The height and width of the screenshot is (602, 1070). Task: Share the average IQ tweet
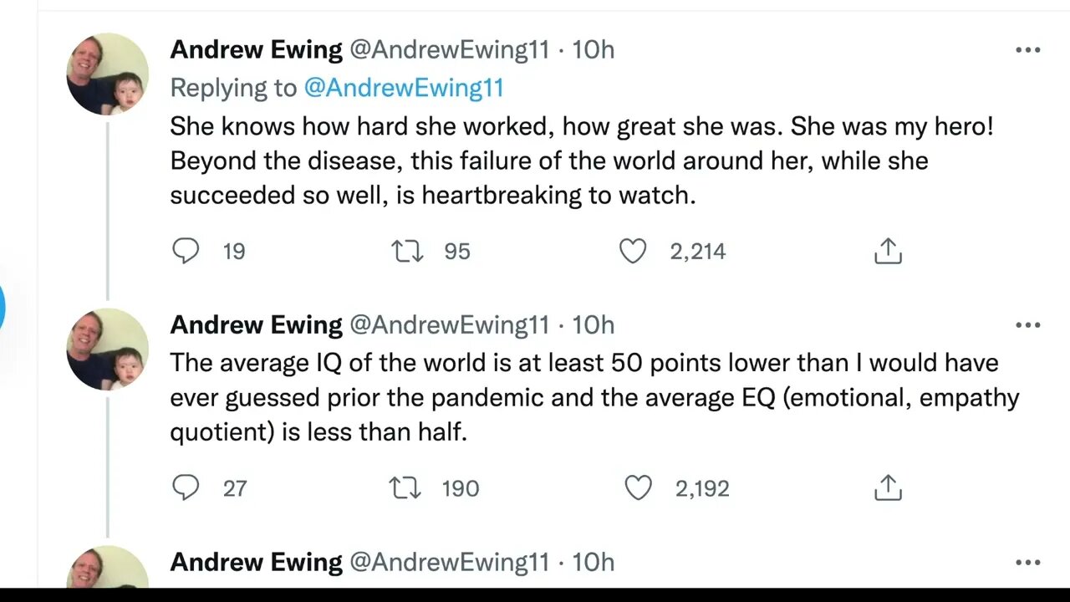[888, 487]
